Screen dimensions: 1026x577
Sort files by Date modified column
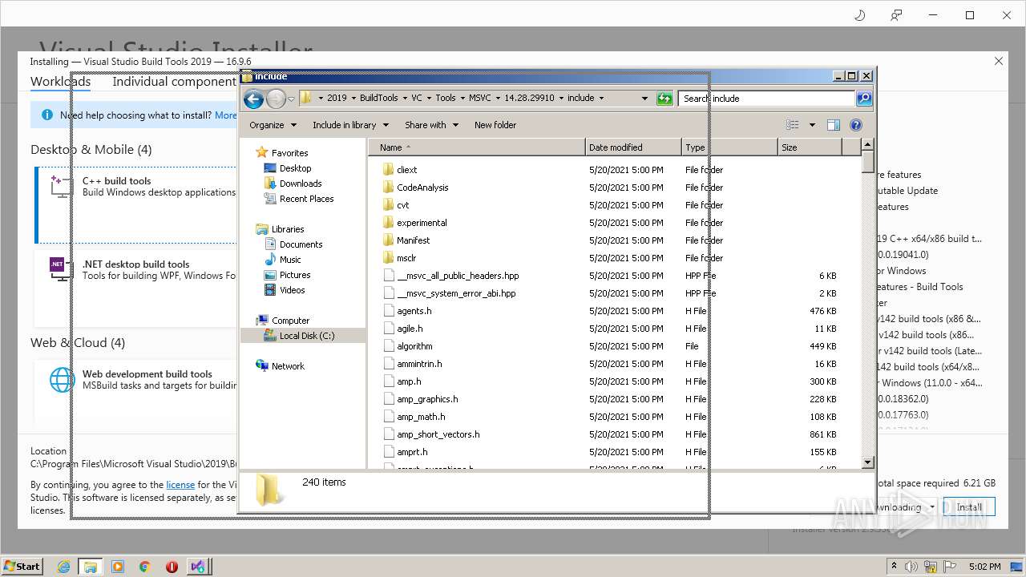point(633,147)
